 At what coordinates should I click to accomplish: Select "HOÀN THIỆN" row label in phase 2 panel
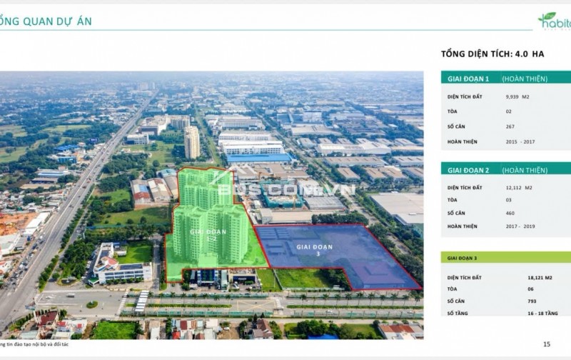tap(462, 226)
